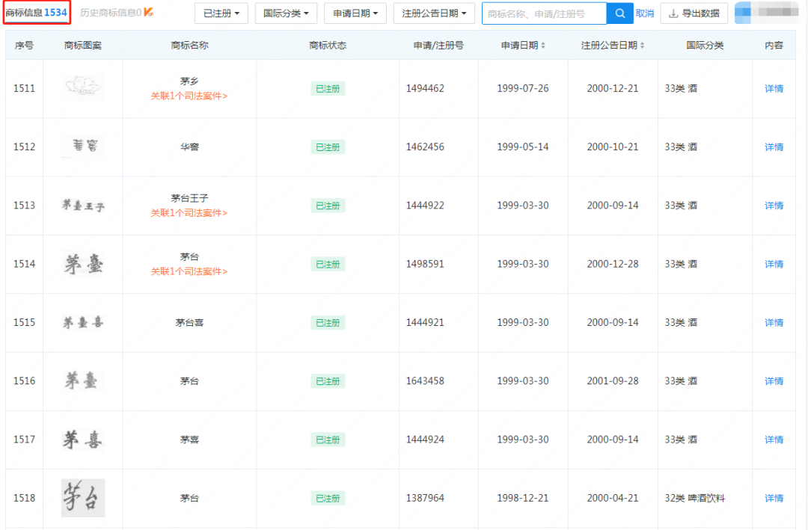Click 取消 to cancel the search
The width and height of the screenshot is (808, 530).
click(x=645, y=13)
